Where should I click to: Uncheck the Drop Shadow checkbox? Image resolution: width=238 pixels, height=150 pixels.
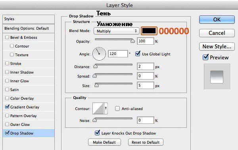coord(7,133)
